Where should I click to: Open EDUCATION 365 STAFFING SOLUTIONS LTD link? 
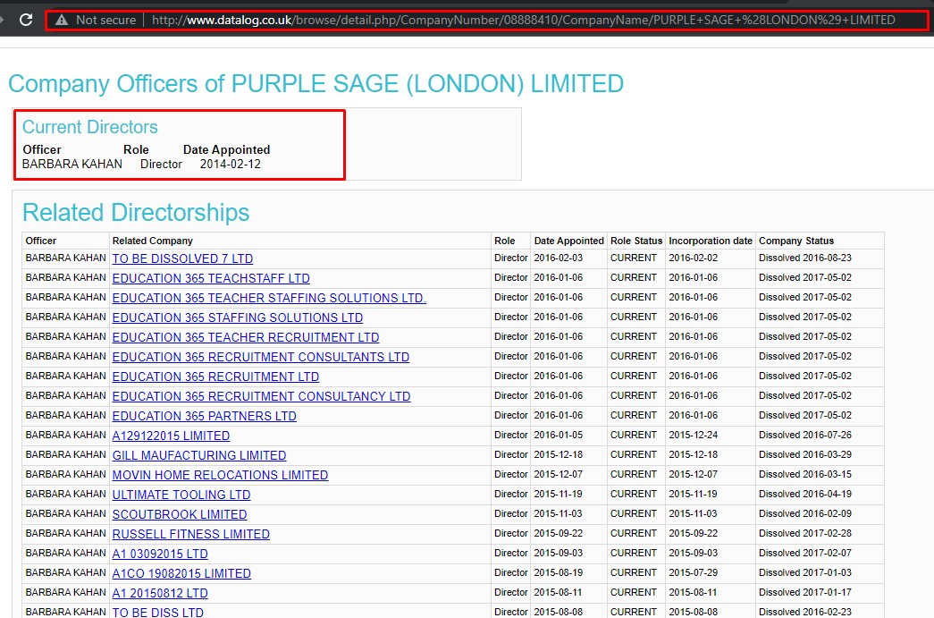[238, 317]
